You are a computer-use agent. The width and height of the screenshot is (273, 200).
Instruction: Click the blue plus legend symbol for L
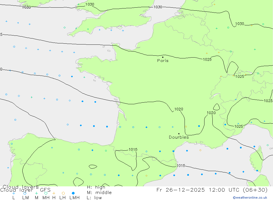click(x=14, y=193)
